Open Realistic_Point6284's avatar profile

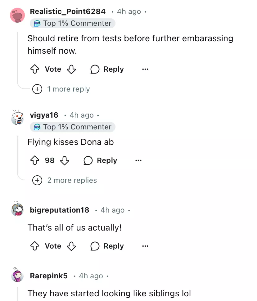(17, 15)
